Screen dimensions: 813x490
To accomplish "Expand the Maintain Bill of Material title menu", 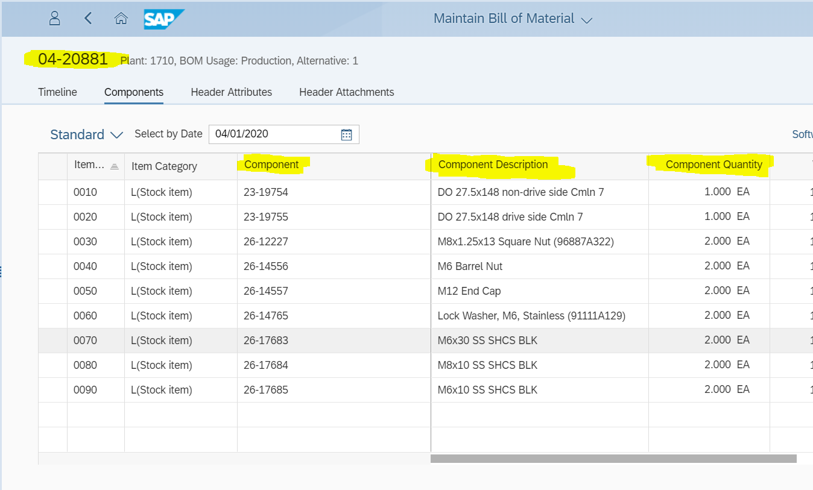I will (x=586, y=20).
